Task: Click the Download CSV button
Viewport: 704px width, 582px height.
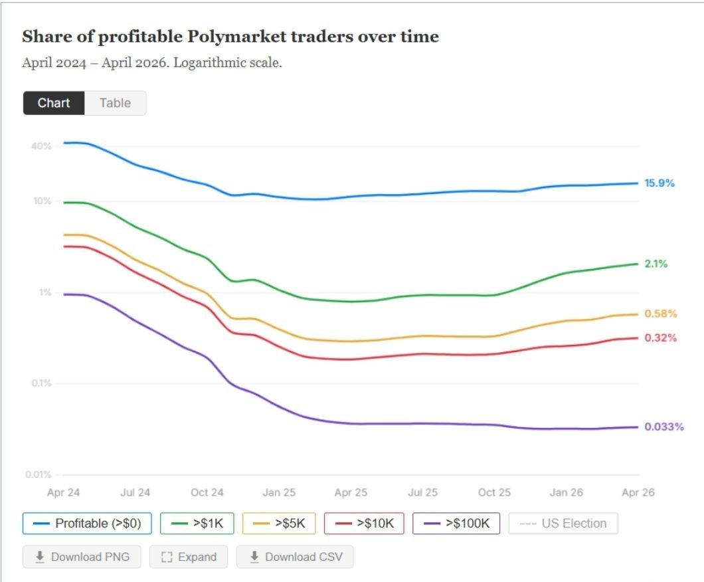Action: pyautogui.click(x=295, y=556)
